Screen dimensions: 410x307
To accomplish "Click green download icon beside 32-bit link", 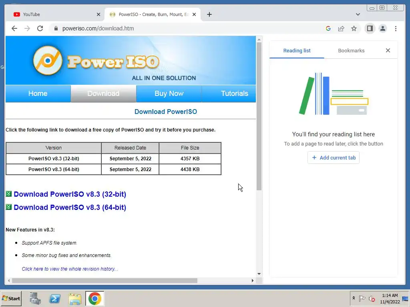I will [x=9, y=194].
